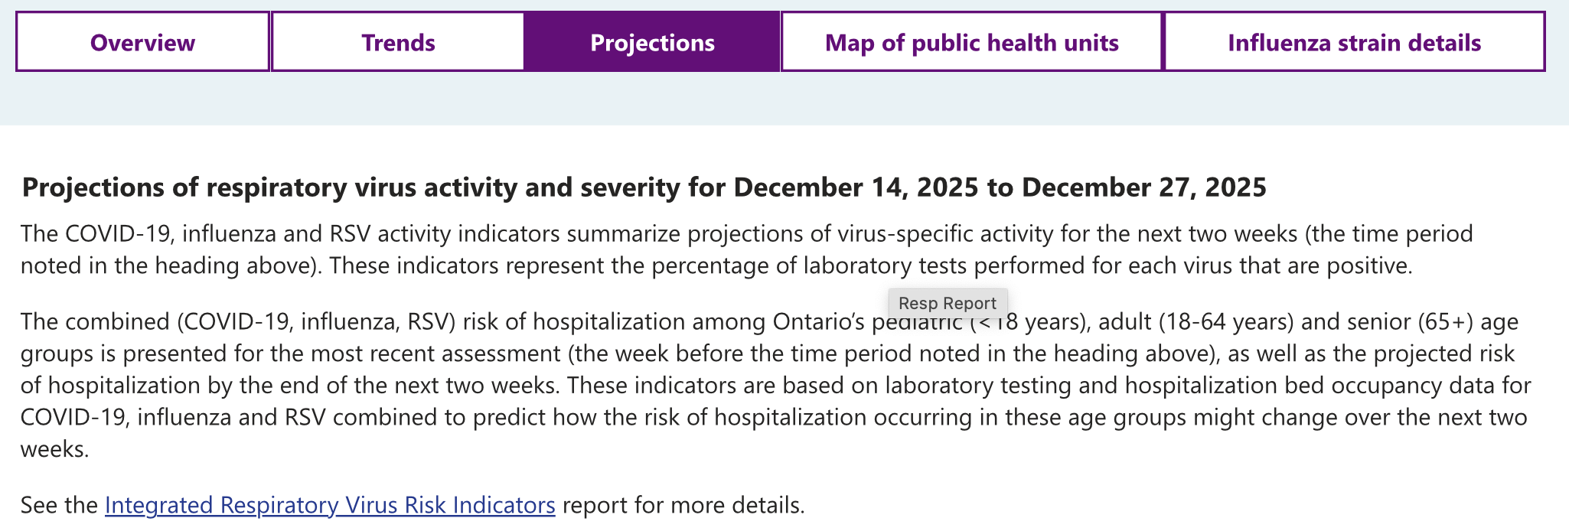Click the "(COVID-19, influenza, RSV)" parenthetical text

pos(316,321)
